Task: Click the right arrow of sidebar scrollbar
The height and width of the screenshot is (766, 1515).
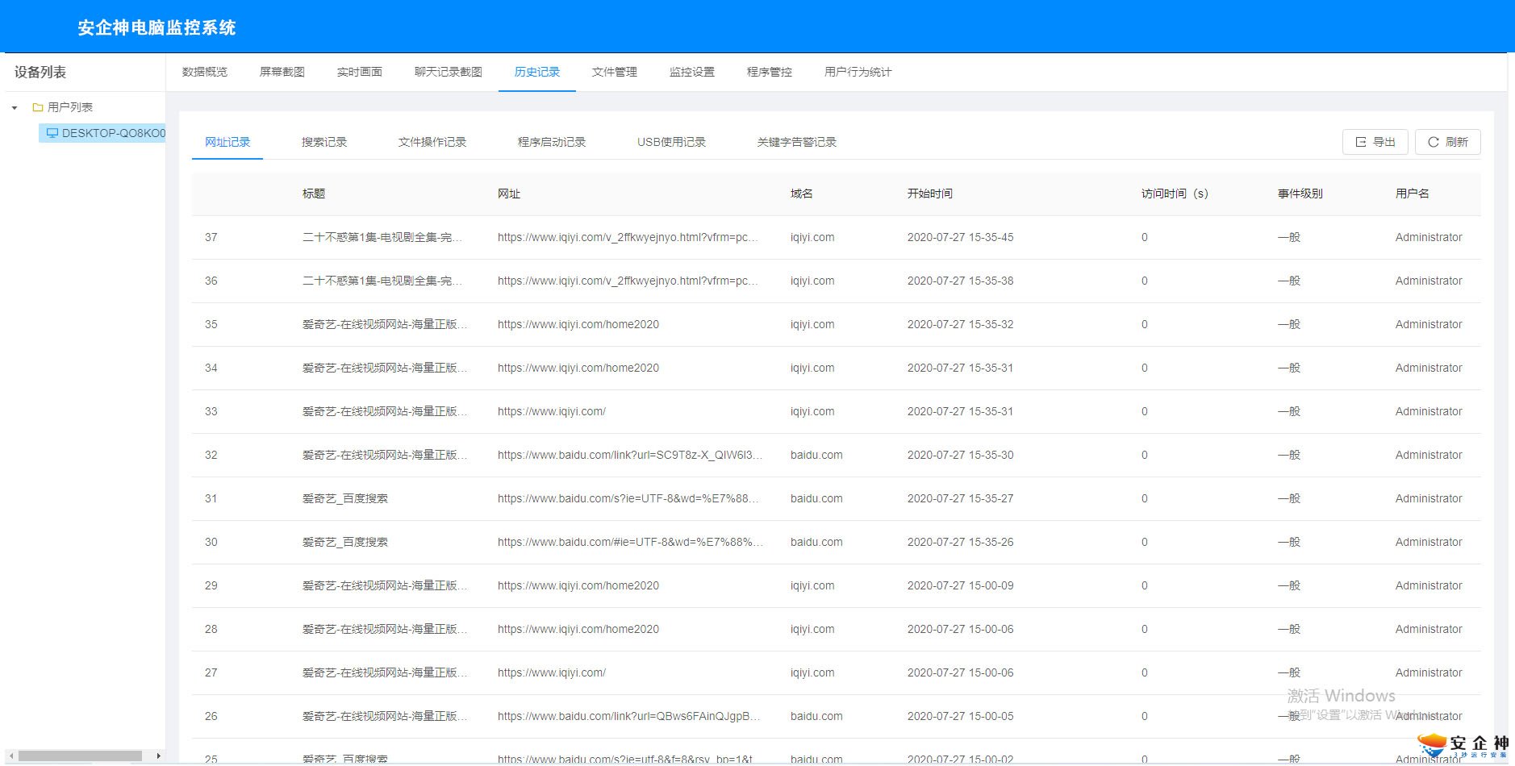Action: [158, 756]
